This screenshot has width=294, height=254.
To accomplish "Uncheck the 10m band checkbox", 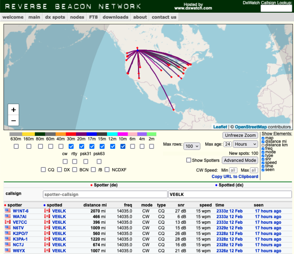I will (123, 146).
